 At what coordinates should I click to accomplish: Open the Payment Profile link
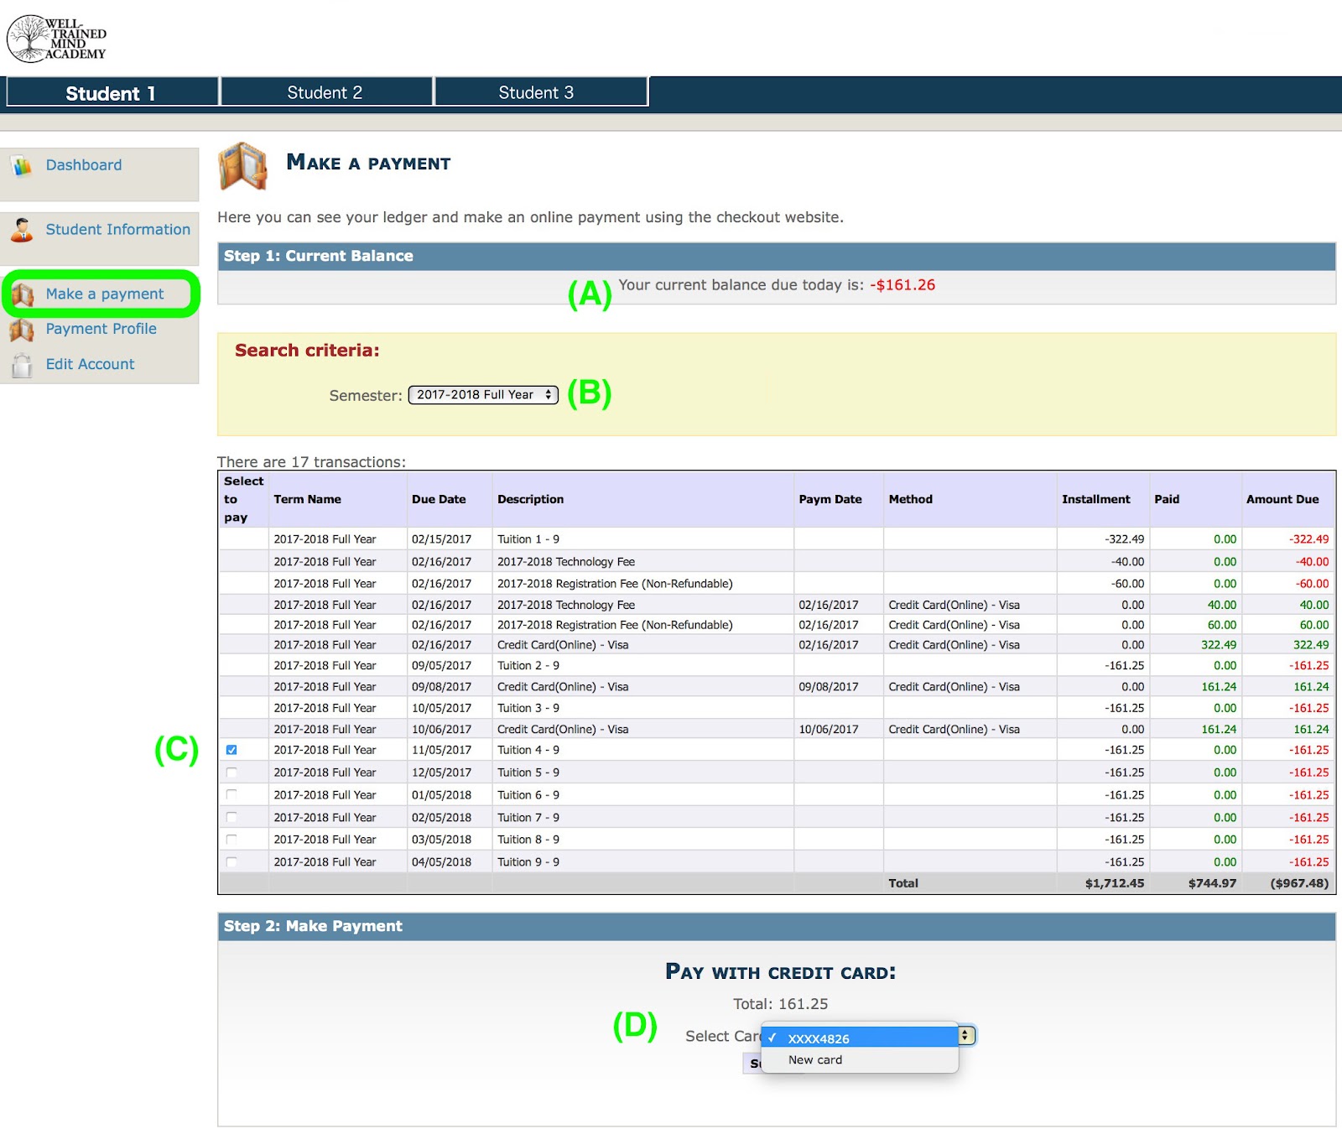(x=101, y=329)
